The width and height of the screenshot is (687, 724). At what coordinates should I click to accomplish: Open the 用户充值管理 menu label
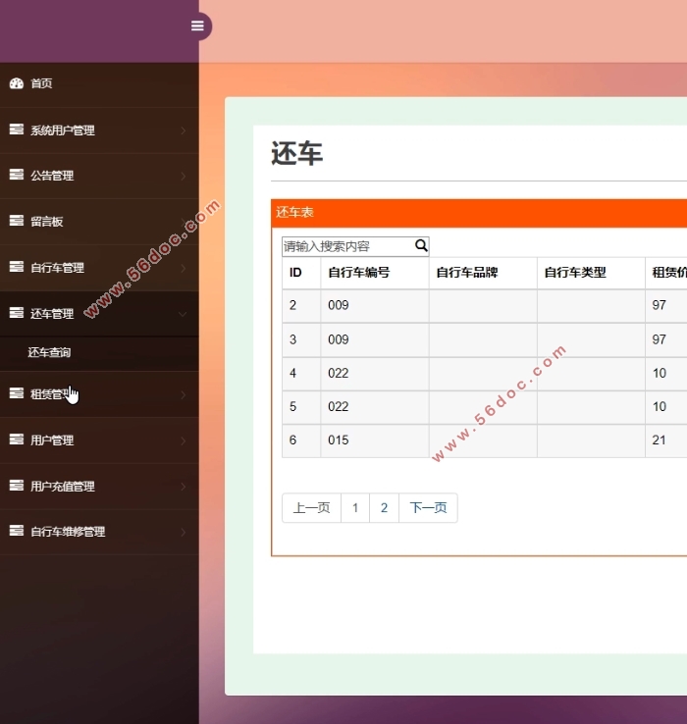[x=63, y=487]
